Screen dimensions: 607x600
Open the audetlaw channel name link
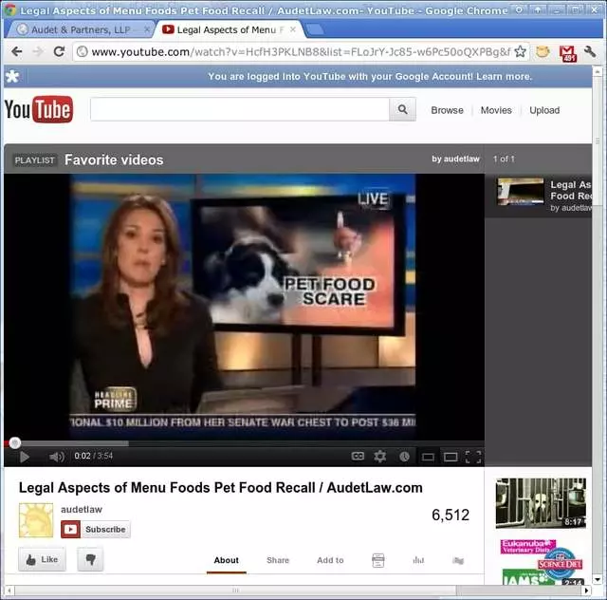[x=82, y=509]
